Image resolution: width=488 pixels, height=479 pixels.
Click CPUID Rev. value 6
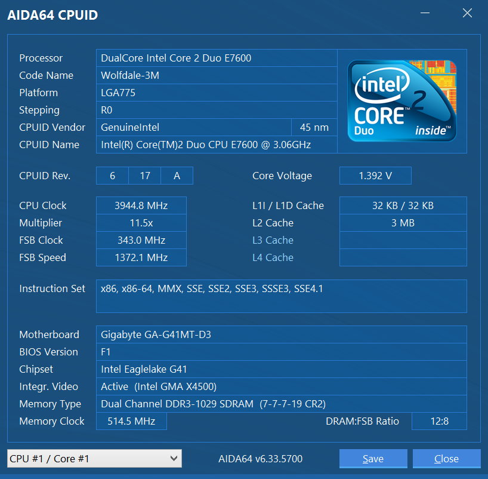click(112, 176)
